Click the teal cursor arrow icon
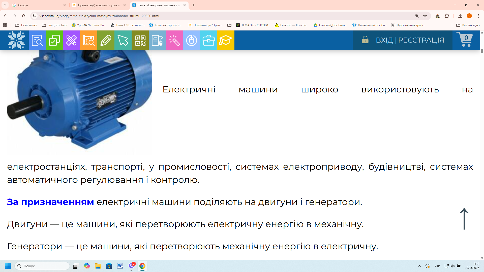The image size is (484, 272). (123, 40)
